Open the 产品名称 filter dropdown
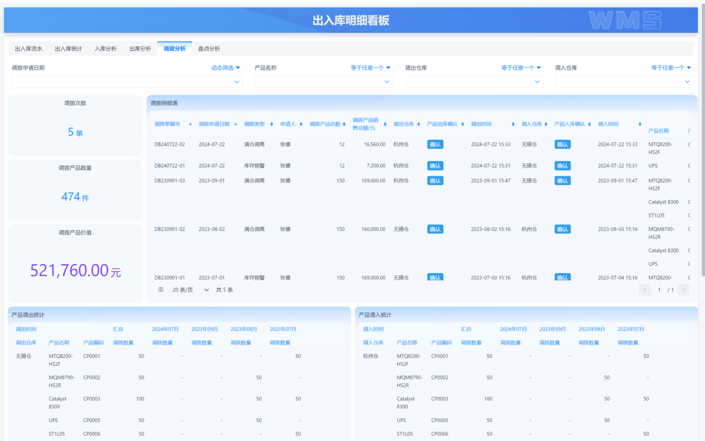Viewport: 705px width, 441px height. coord(323,81)
